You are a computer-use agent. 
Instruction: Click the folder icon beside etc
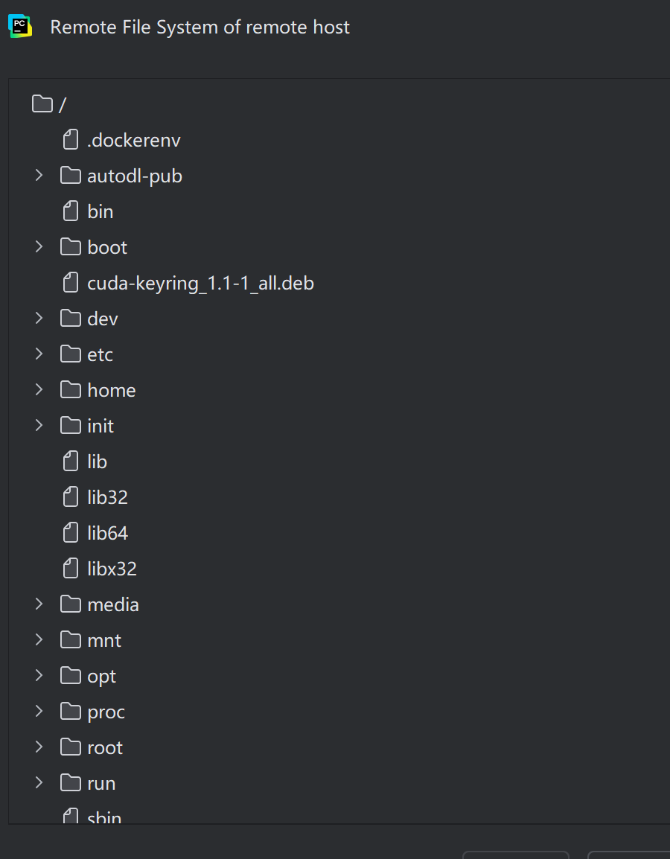click(69, 354)
